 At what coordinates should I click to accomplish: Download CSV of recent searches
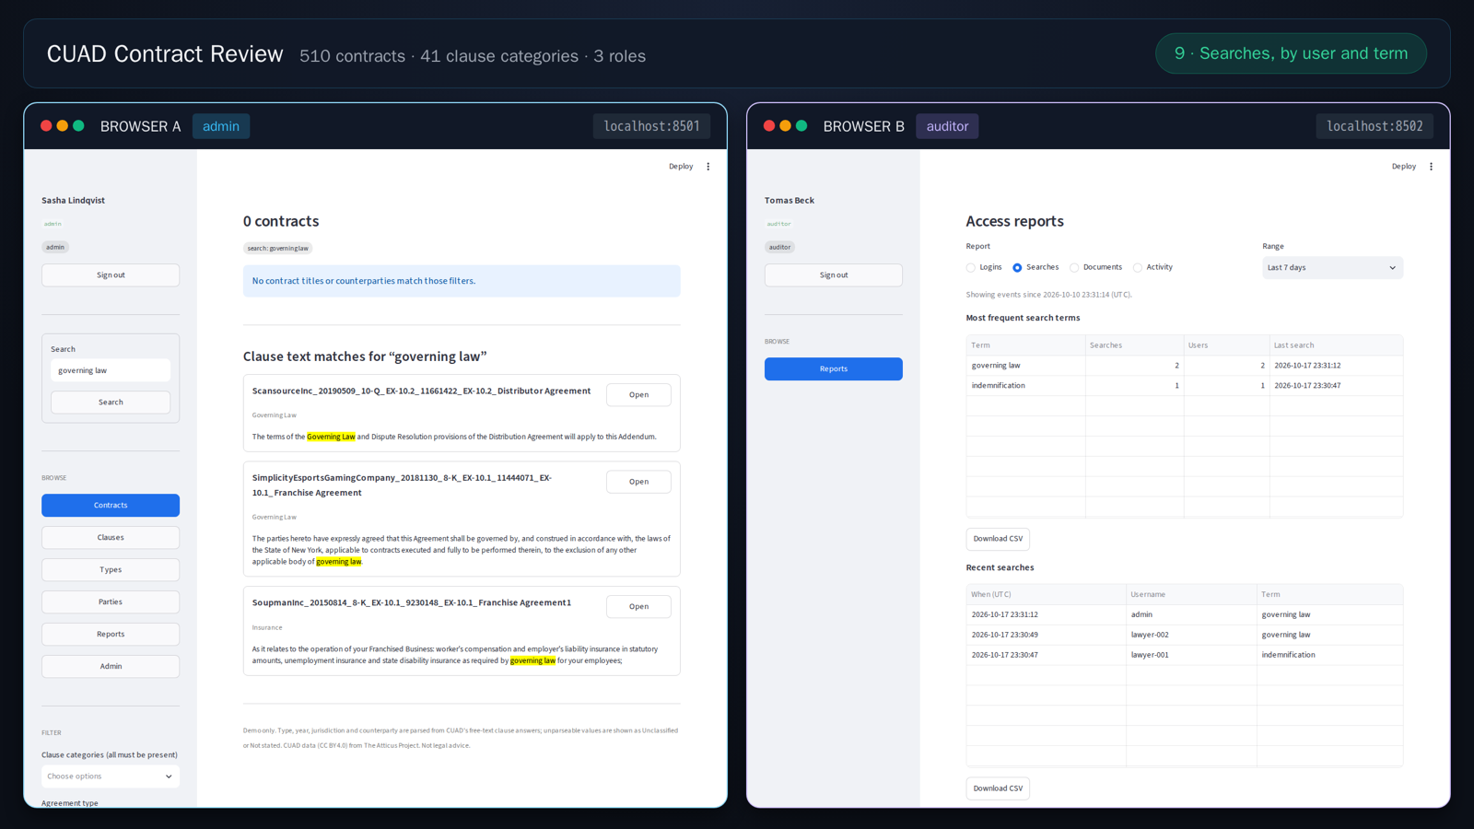(x=998, y=788)
